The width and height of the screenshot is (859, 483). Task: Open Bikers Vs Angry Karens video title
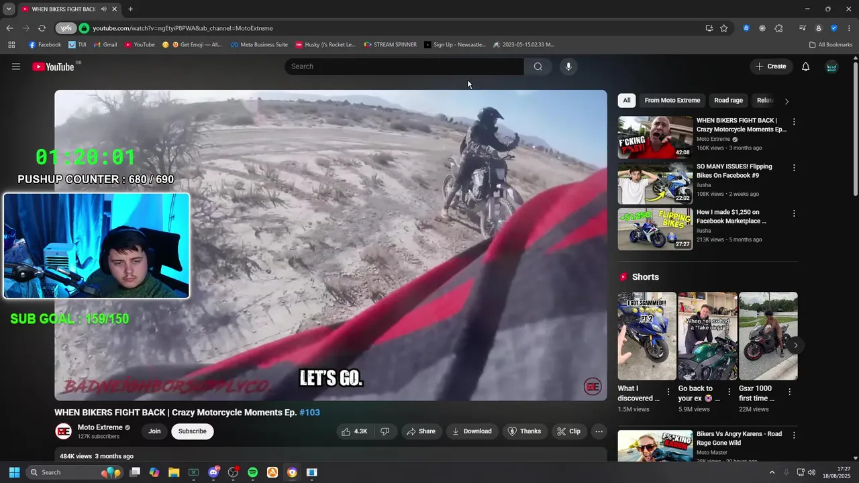(x=739, y=438)
